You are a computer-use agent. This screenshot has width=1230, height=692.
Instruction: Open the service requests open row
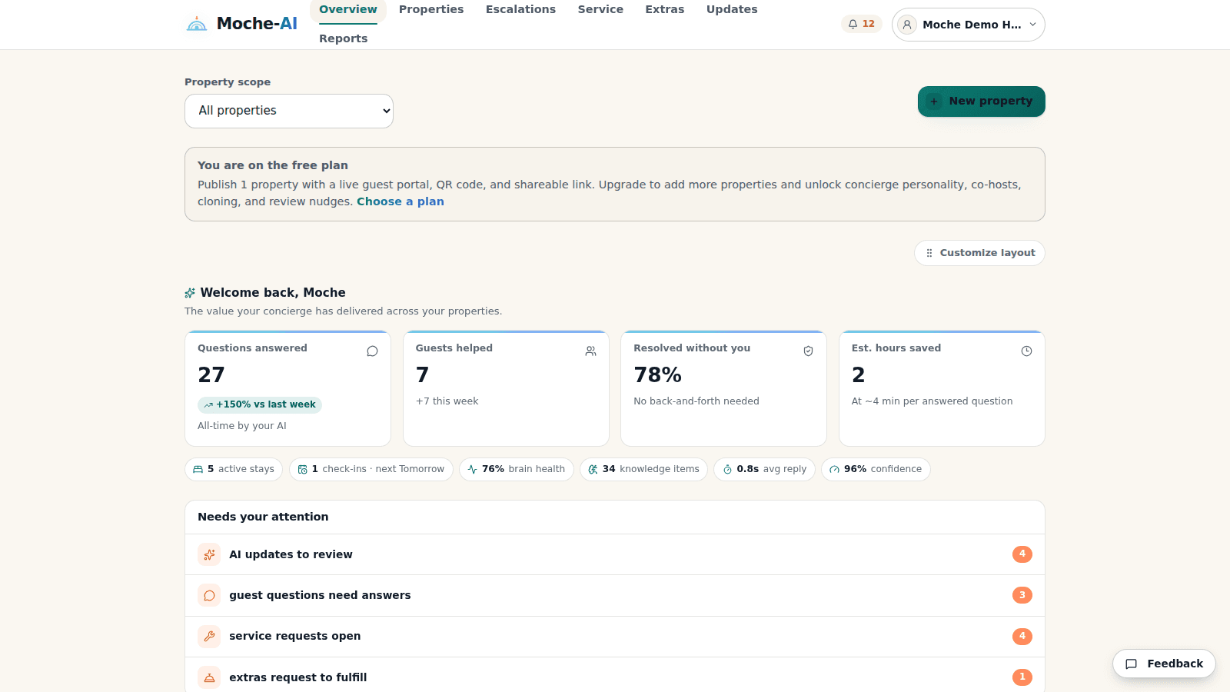click(615, 636)
